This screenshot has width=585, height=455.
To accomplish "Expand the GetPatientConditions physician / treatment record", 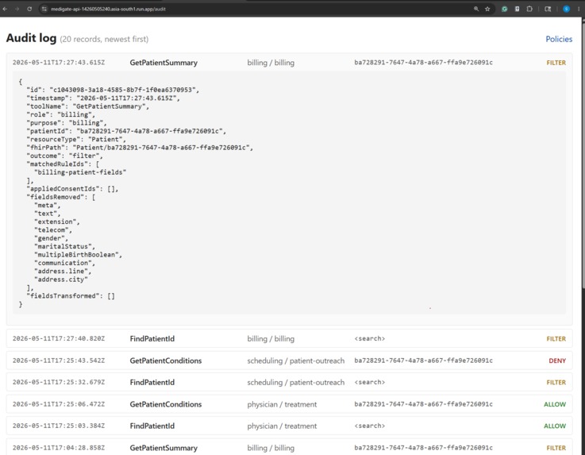I will tap(289, 404).
